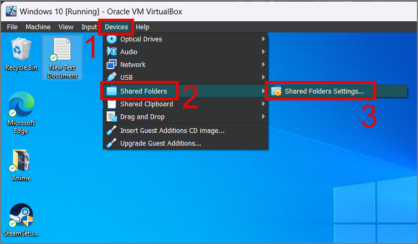Expand the Shared Folders submenu arrow
Image resolution: width=418 pixels, height=244 pixels.
click(264, 91)
